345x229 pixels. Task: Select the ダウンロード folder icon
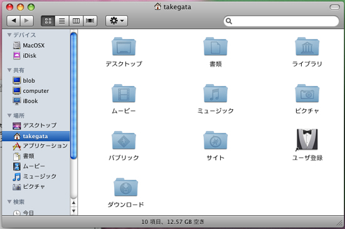click(x=125, y=188)
